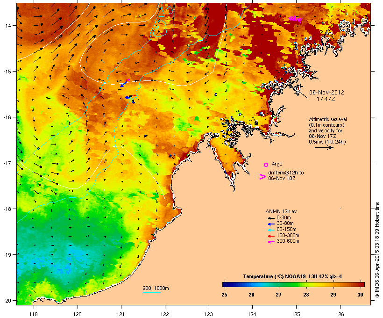Click the '150-300m' depth label

click(288, 236)
